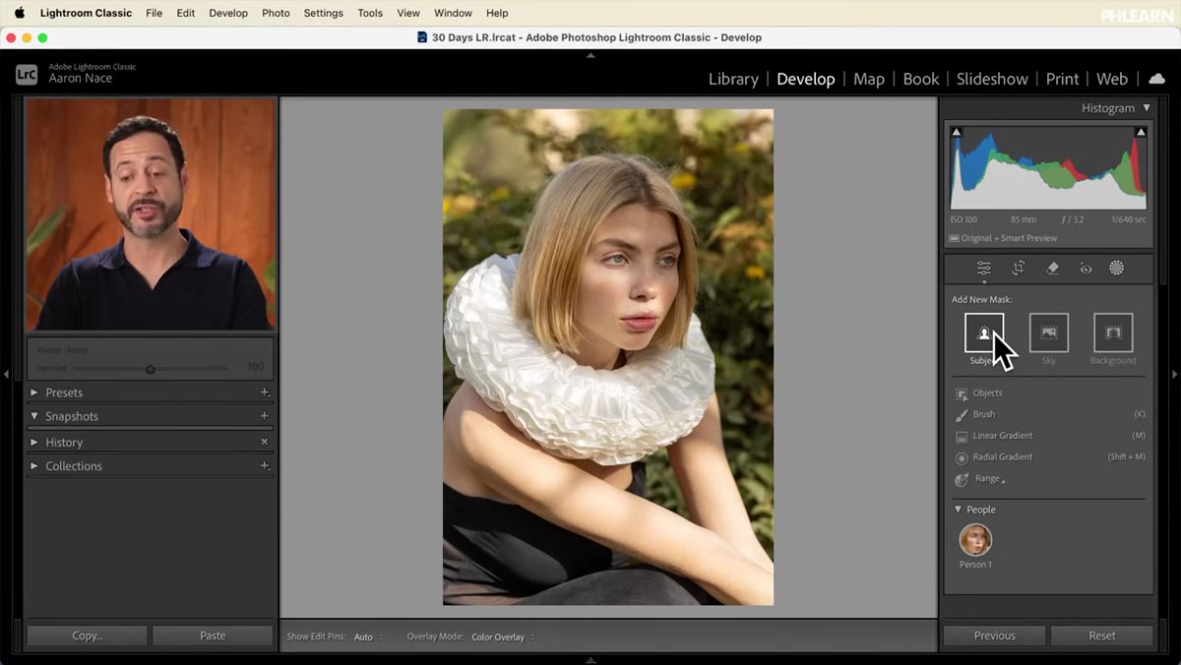The image size is (1181, 665).
Task: Select the Person 1 face thumbnail
Action: (x=975, y=540)
